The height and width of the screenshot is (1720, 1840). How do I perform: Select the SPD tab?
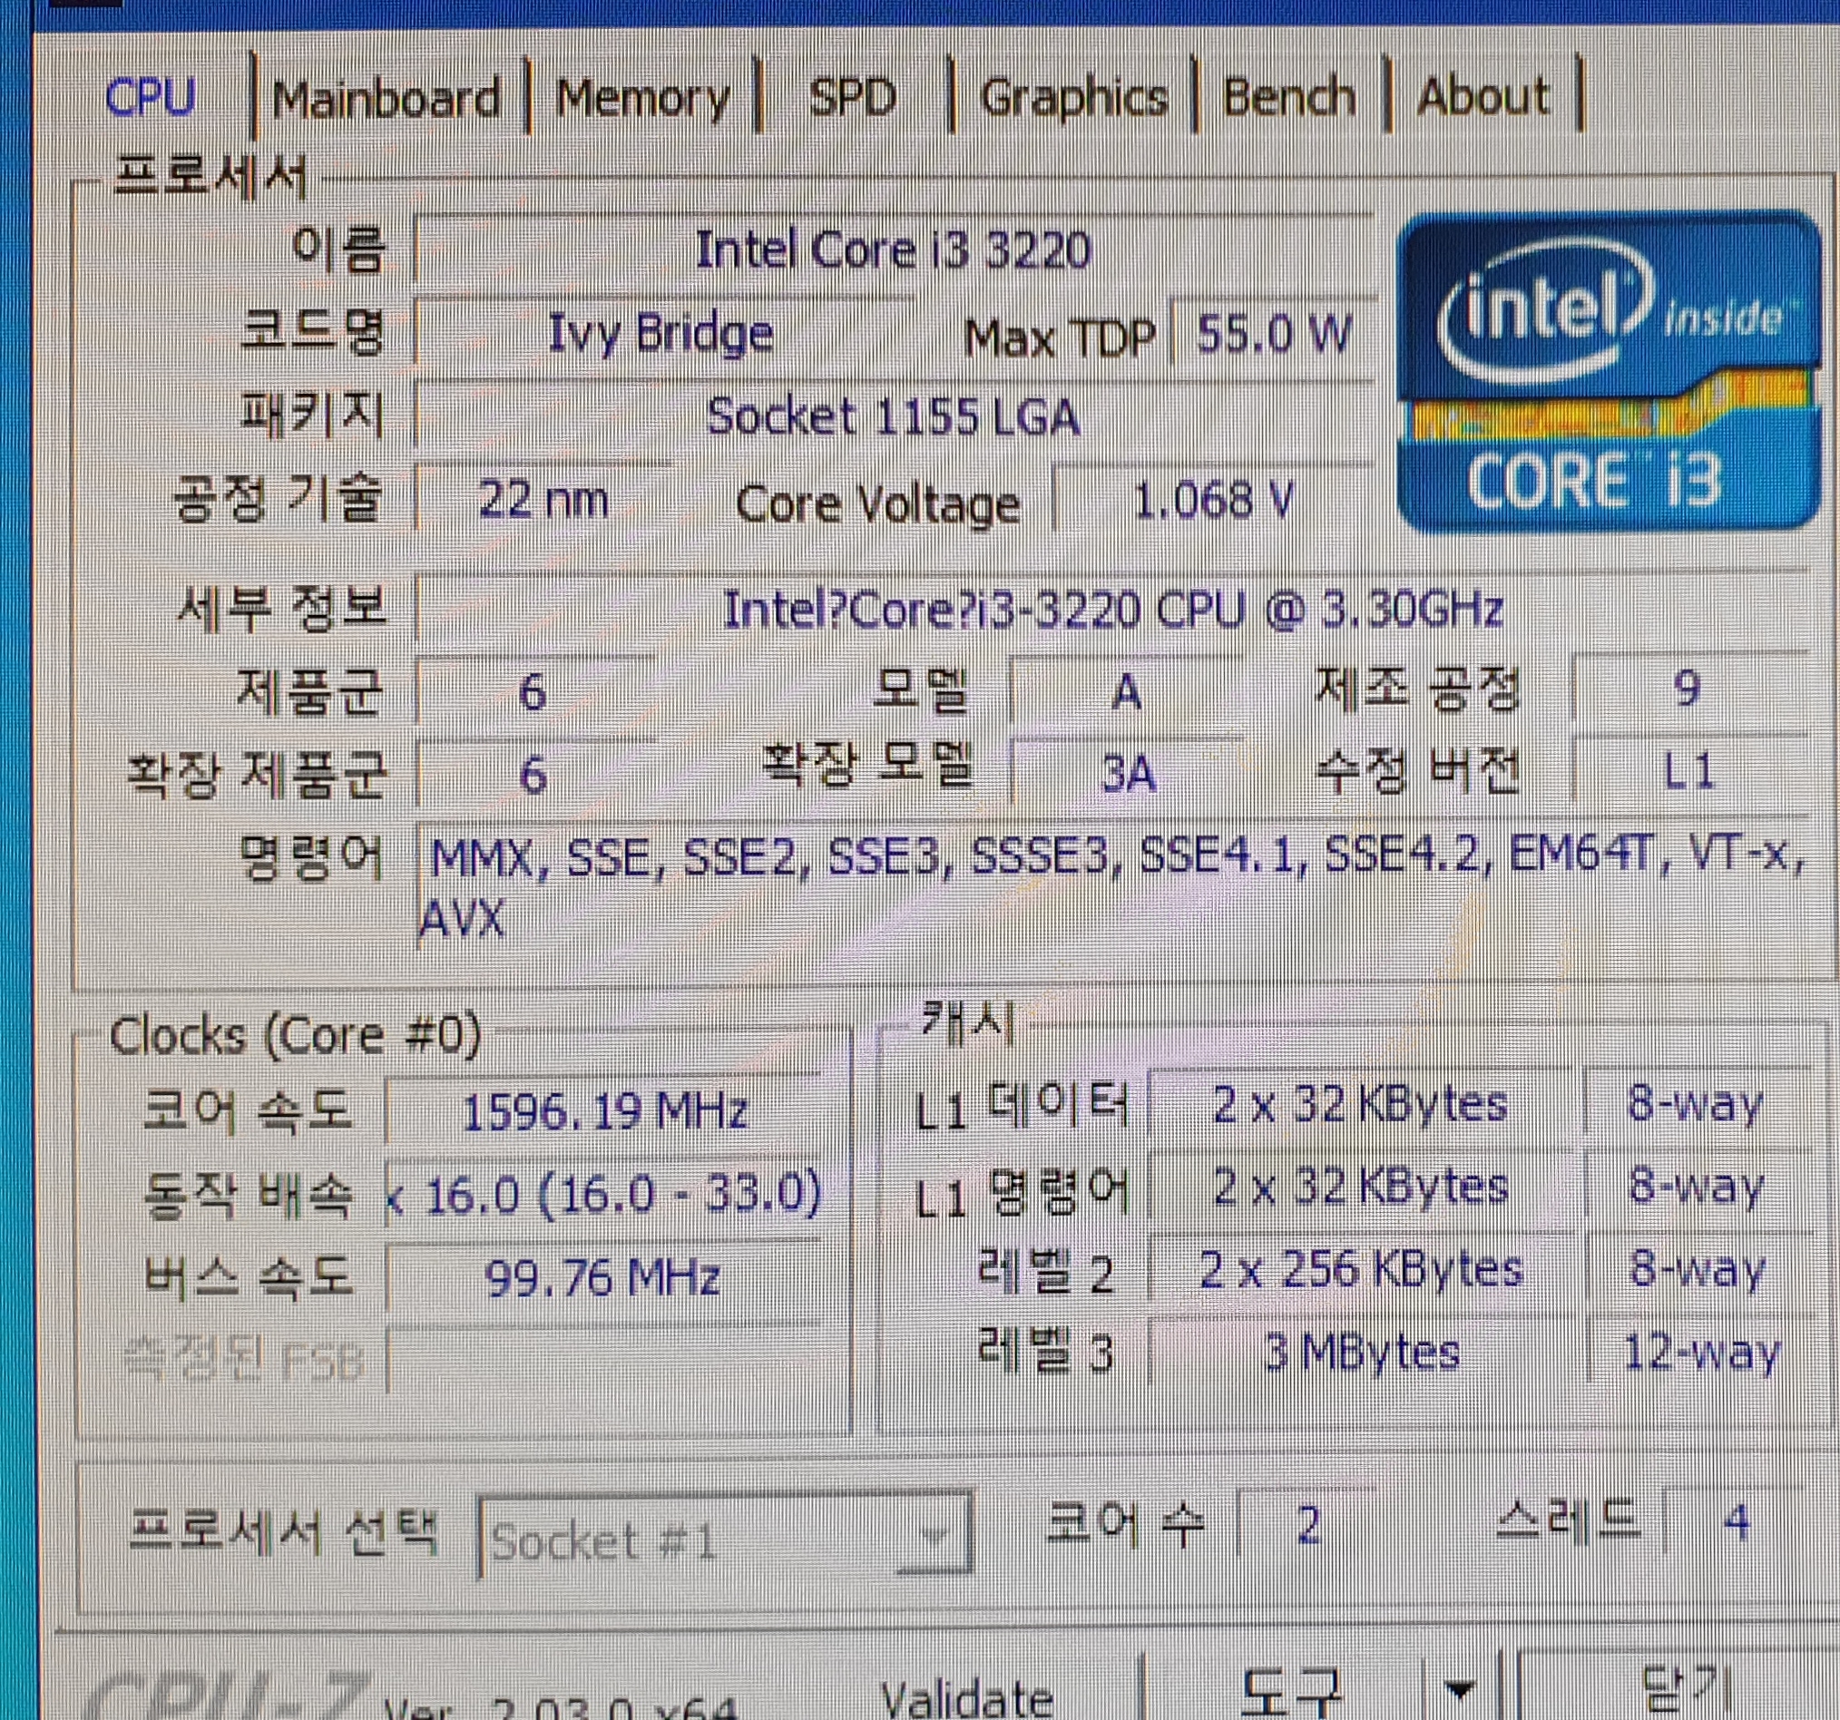(853, 98)
